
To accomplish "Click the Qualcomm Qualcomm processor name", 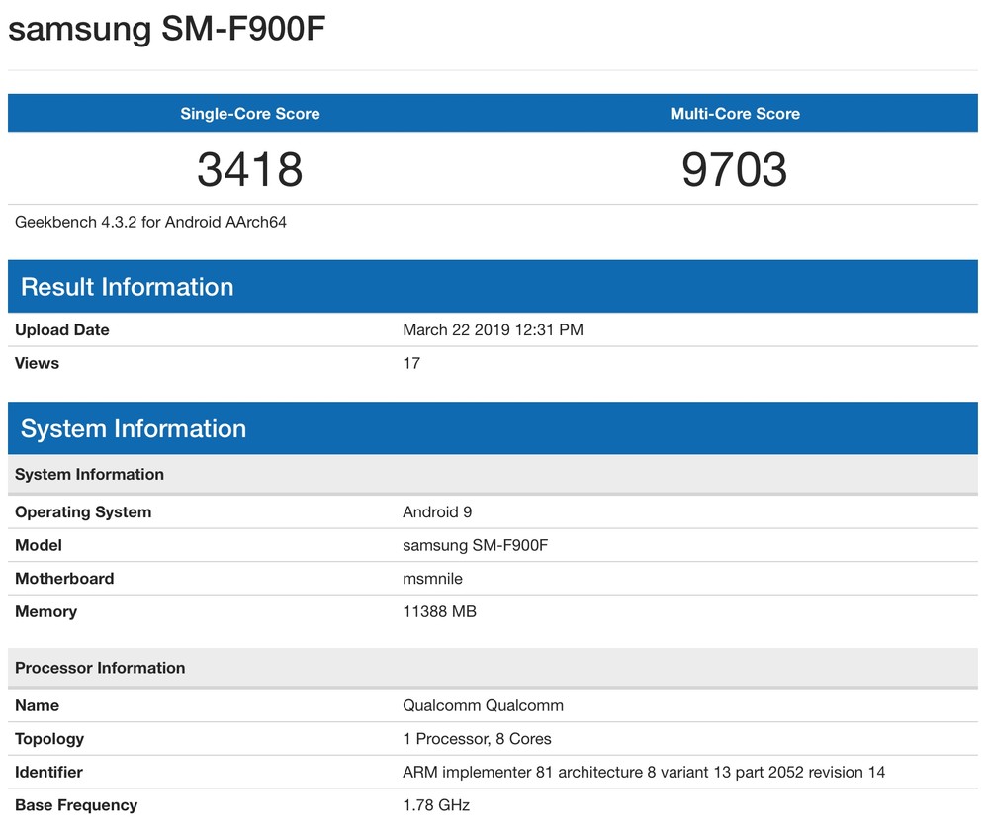I will [x=483, y=706].
